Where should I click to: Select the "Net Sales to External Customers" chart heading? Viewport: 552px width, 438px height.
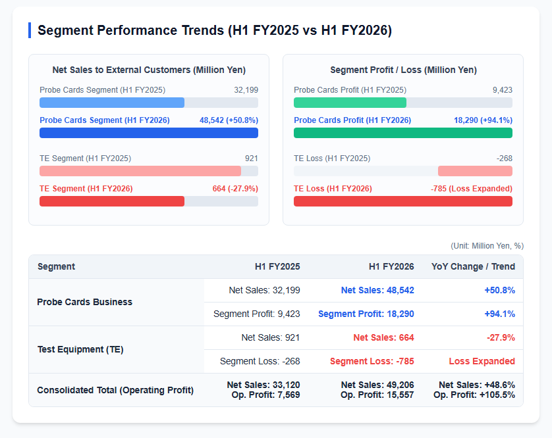point(149,70)
